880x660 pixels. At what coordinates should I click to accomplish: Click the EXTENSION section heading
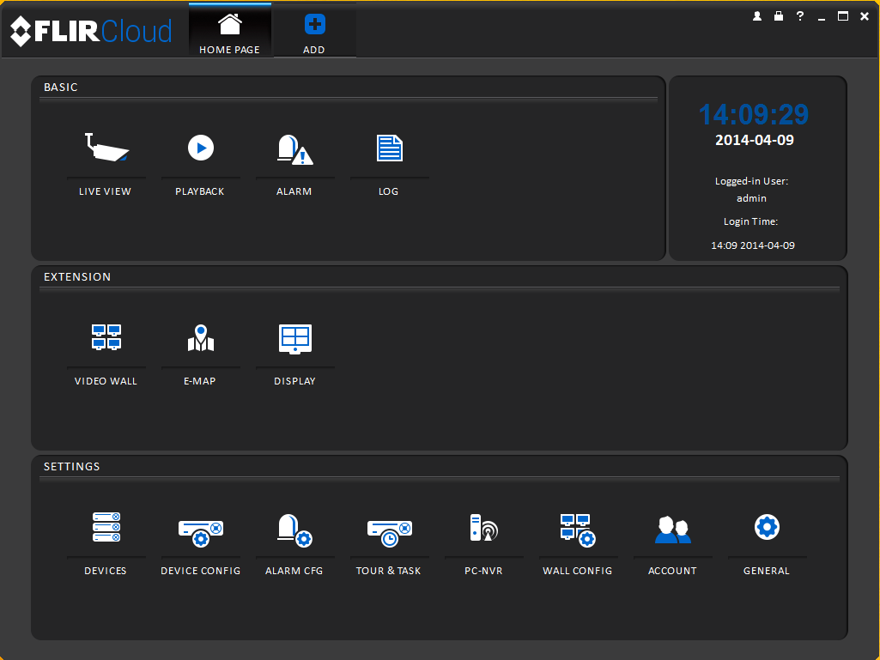coord(77,276)
